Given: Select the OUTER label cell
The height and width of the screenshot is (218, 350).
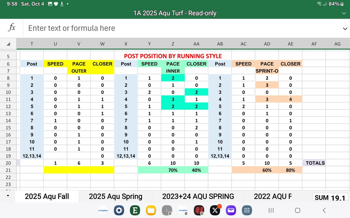Looking at the screenshot, I should (79, 71).
